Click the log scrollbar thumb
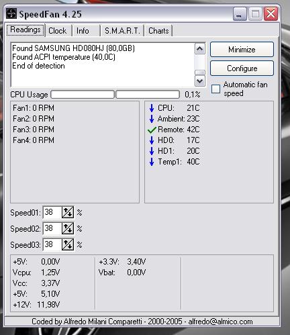Viewport: 290px width, 335px height. (x=200, y=73)
